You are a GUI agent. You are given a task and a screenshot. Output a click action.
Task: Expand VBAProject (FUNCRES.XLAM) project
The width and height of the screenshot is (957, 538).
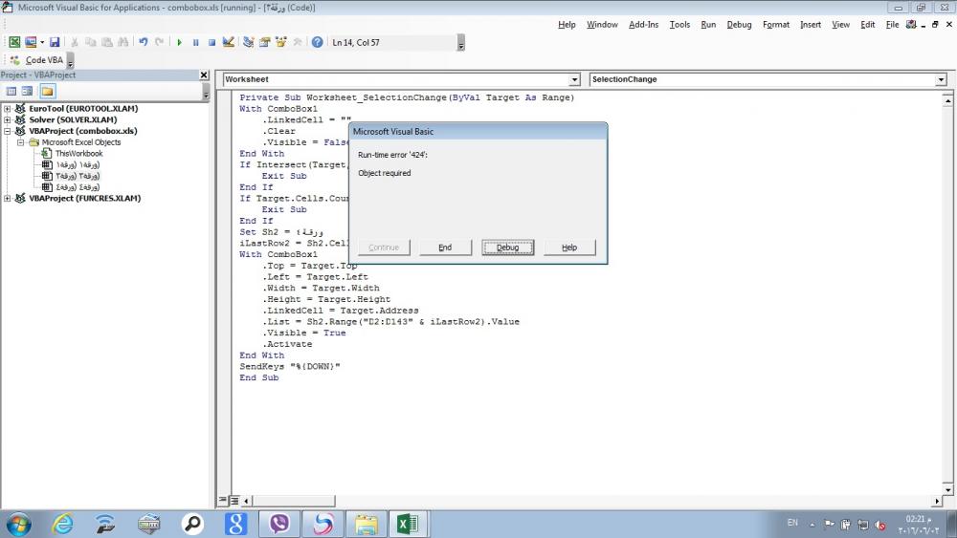tap(8, 198)
